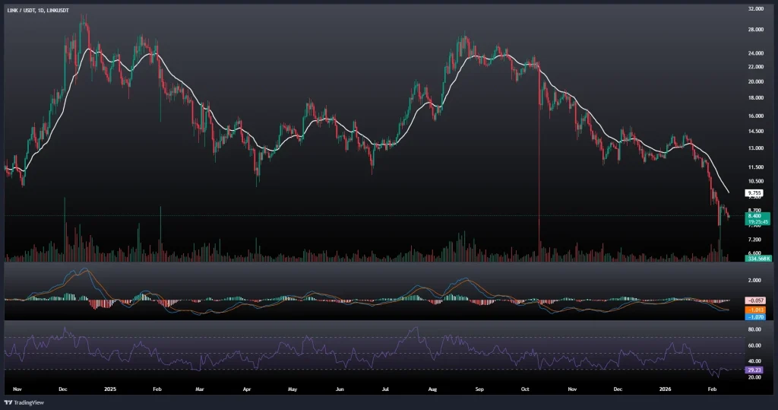778x410 pixels.
Task: Click the 2025 label on time axis
Action: tap(110, 388)
